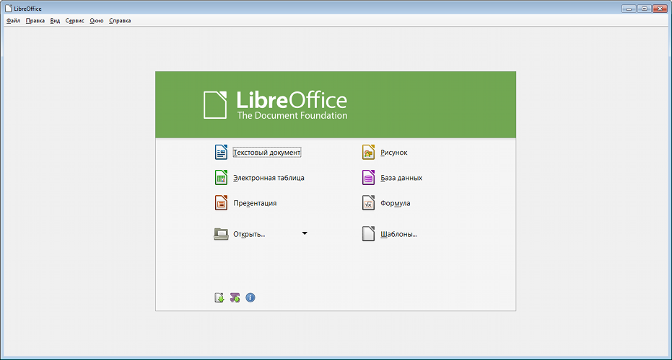
Task: Open the Сервис menu
Action: pos(74,21)
